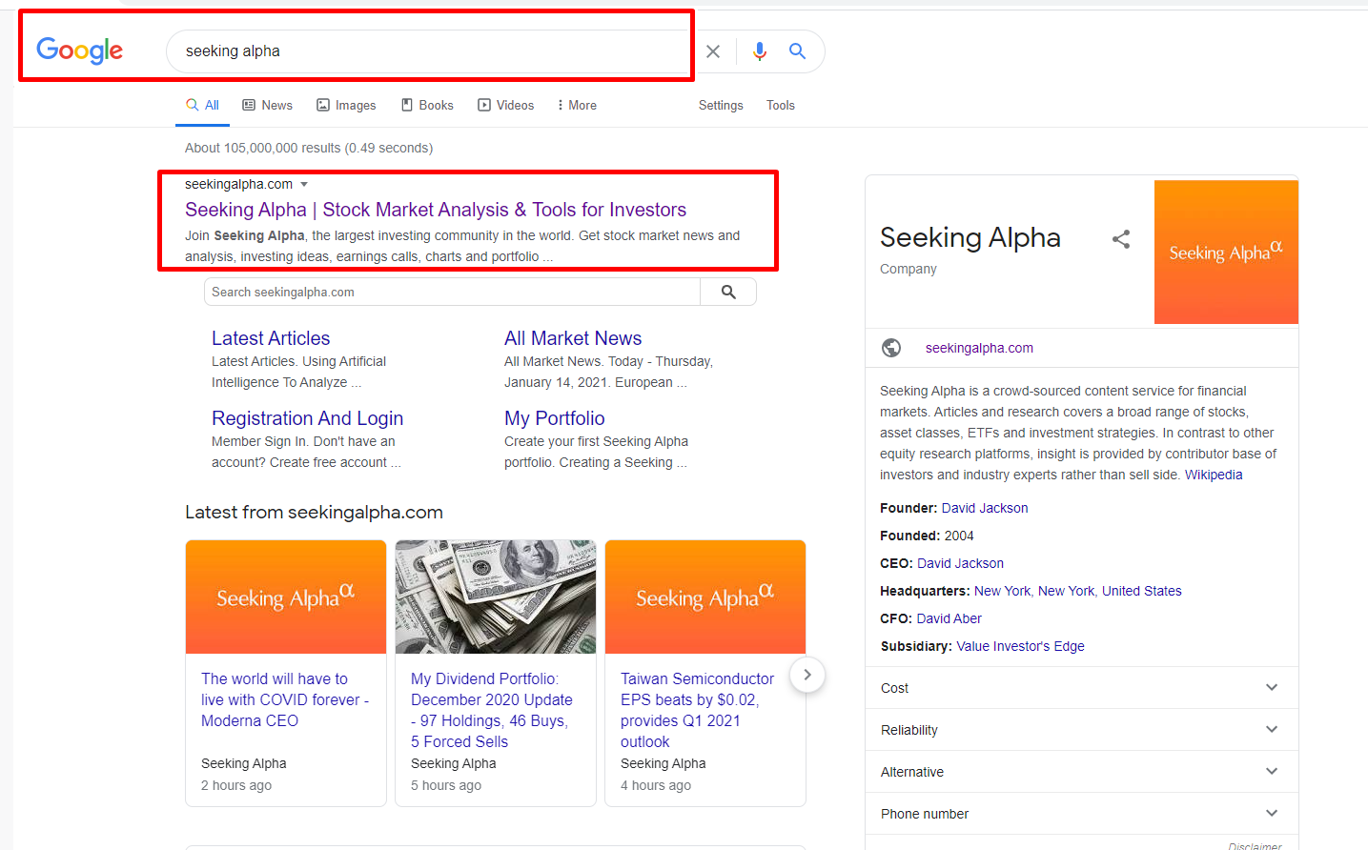Click the globe icon beside seekingalpha.com

click(x=891, y=348)
